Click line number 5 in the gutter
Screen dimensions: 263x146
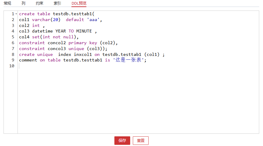point(13,37)
